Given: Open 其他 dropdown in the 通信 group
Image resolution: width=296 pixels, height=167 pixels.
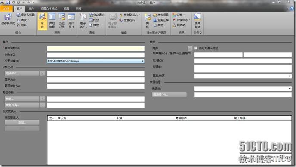Looking at the screenshot, I should (95, 25).
